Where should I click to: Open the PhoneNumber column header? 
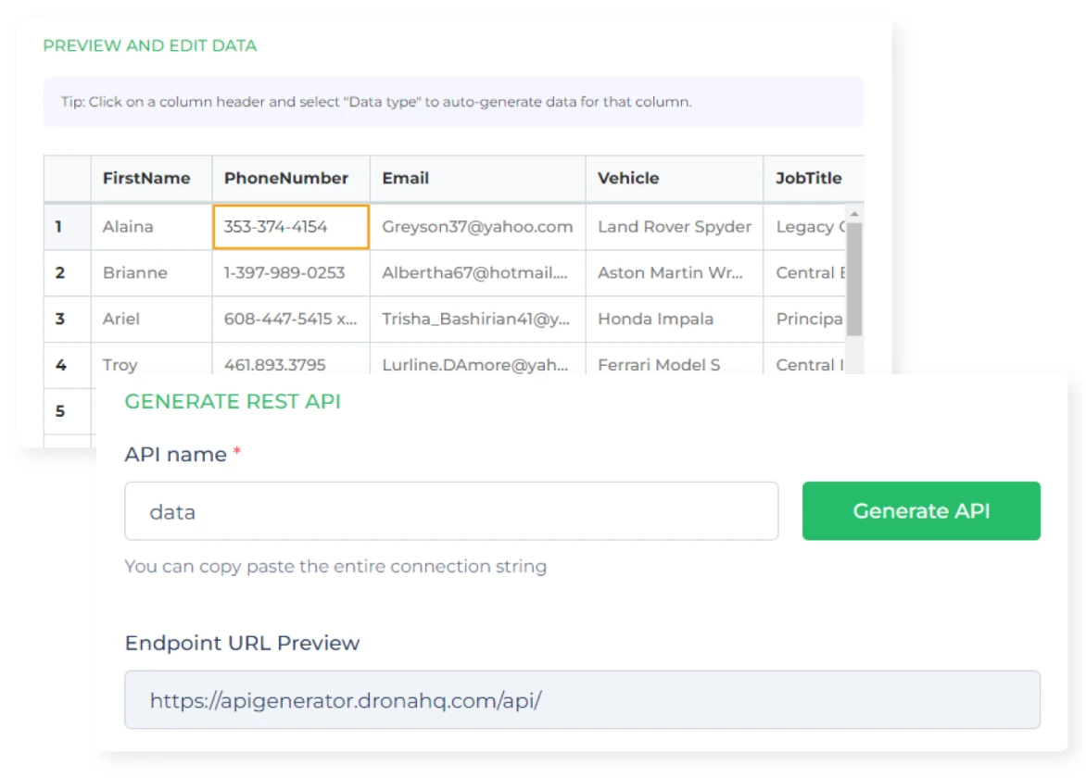(291, 179)
